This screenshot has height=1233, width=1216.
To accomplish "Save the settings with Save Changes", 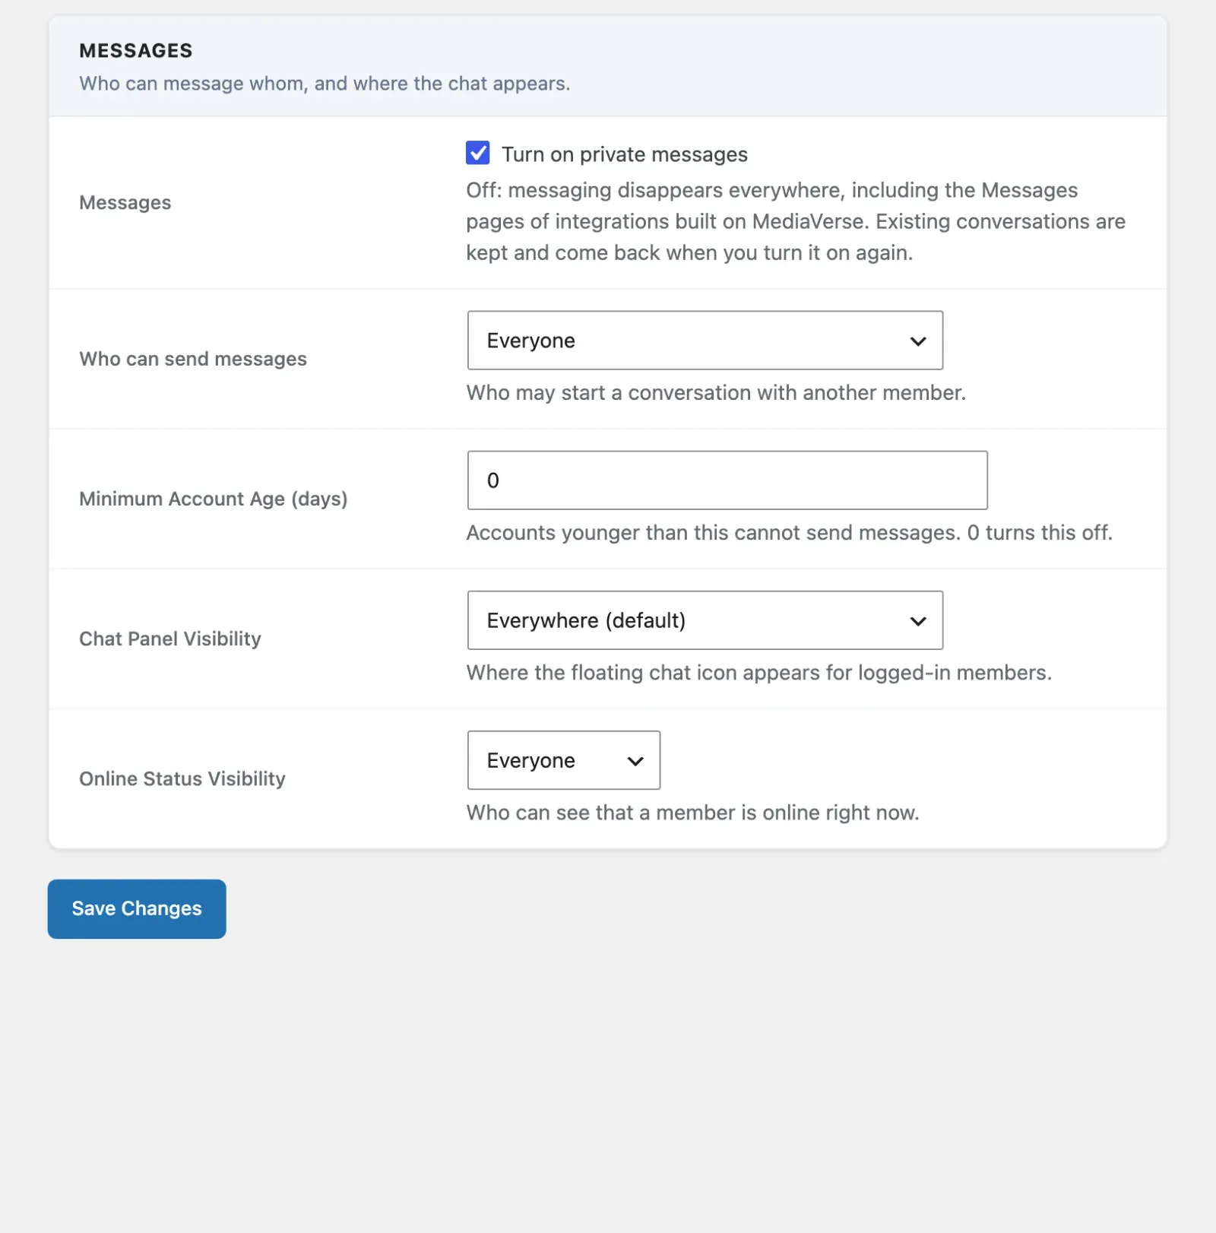I will 137,908.
